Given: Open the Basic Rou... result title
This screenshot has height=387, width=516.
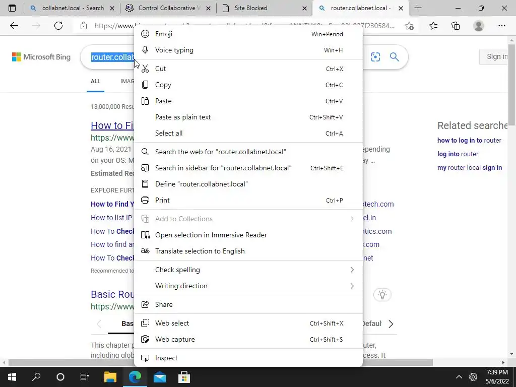Looking at the screenshot, I should click(x=112, y=294).
